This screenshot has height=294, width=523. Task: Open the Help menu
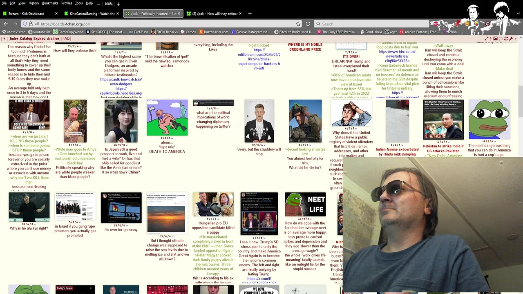tap(89, 3)
